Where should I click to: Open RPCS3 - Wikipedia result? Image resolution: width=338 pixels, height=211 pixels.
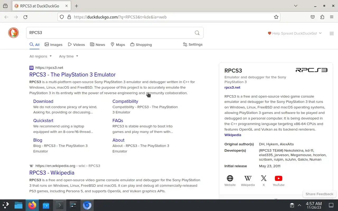[52, 173]
